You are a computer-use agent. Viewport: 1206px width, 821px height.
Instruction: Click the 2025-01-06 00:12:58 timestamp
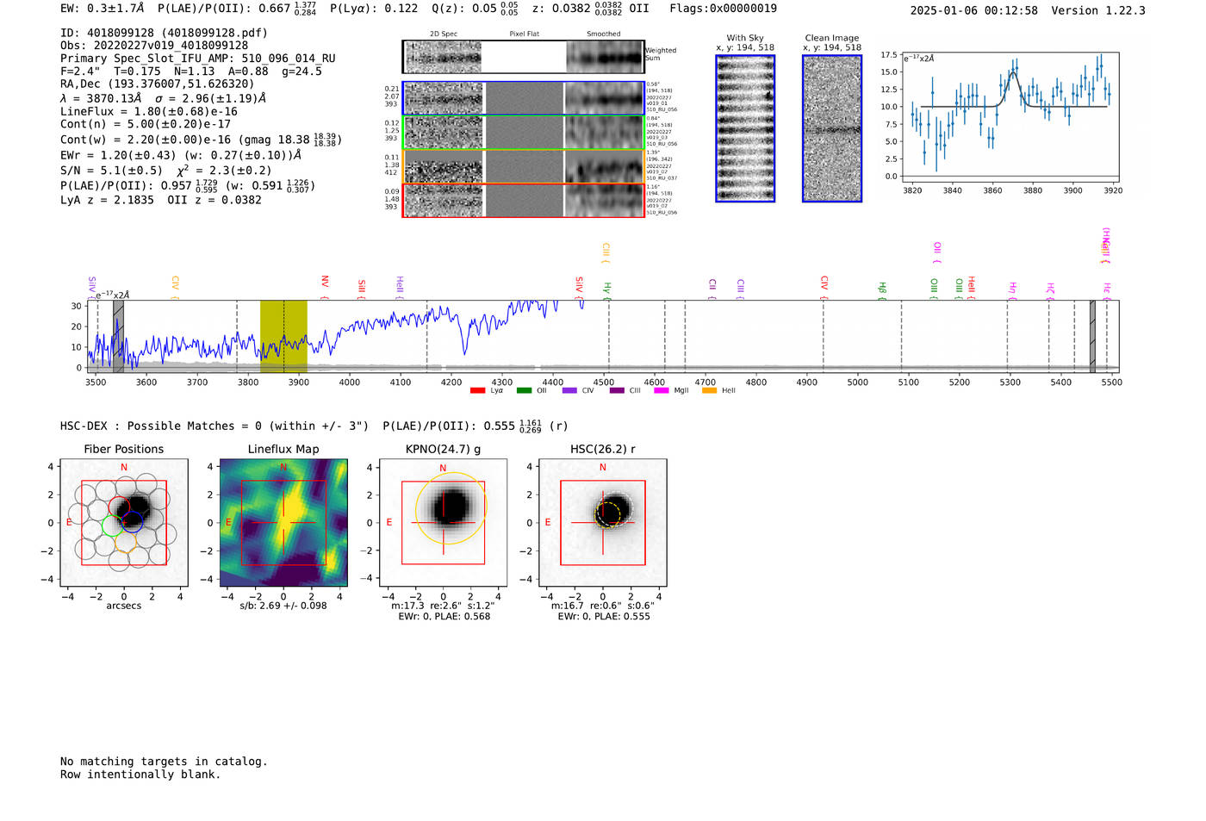[x=974, y=10]
